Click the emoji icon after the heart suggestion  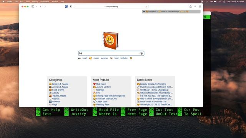pos(90,58)
